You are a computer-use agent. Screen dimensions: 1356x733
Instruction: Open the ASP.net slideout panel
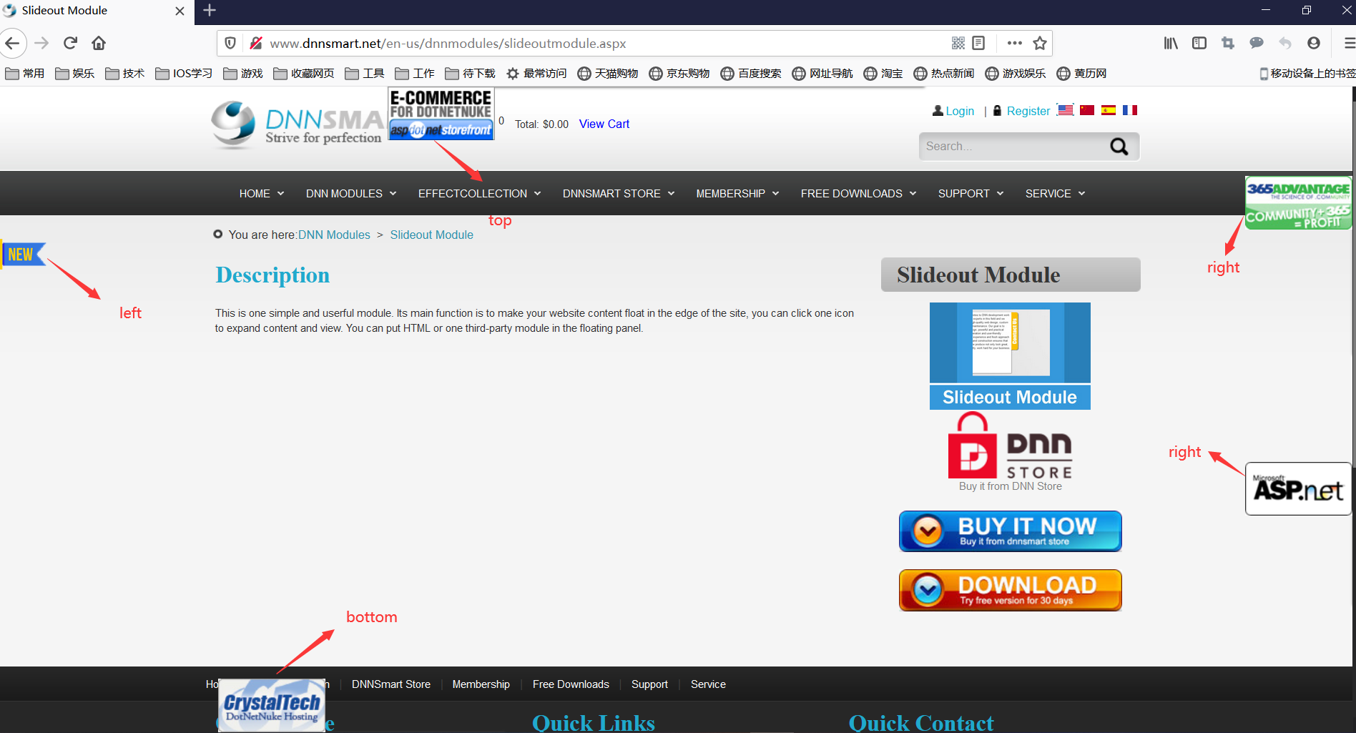tap(1298, 488)
